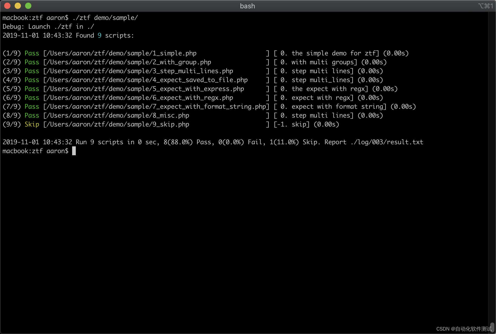The height and width of the screenshot is (334, 496).
Task: Click the "Run 9 scripts in 0 sec" text
Action: click(116, 142)
